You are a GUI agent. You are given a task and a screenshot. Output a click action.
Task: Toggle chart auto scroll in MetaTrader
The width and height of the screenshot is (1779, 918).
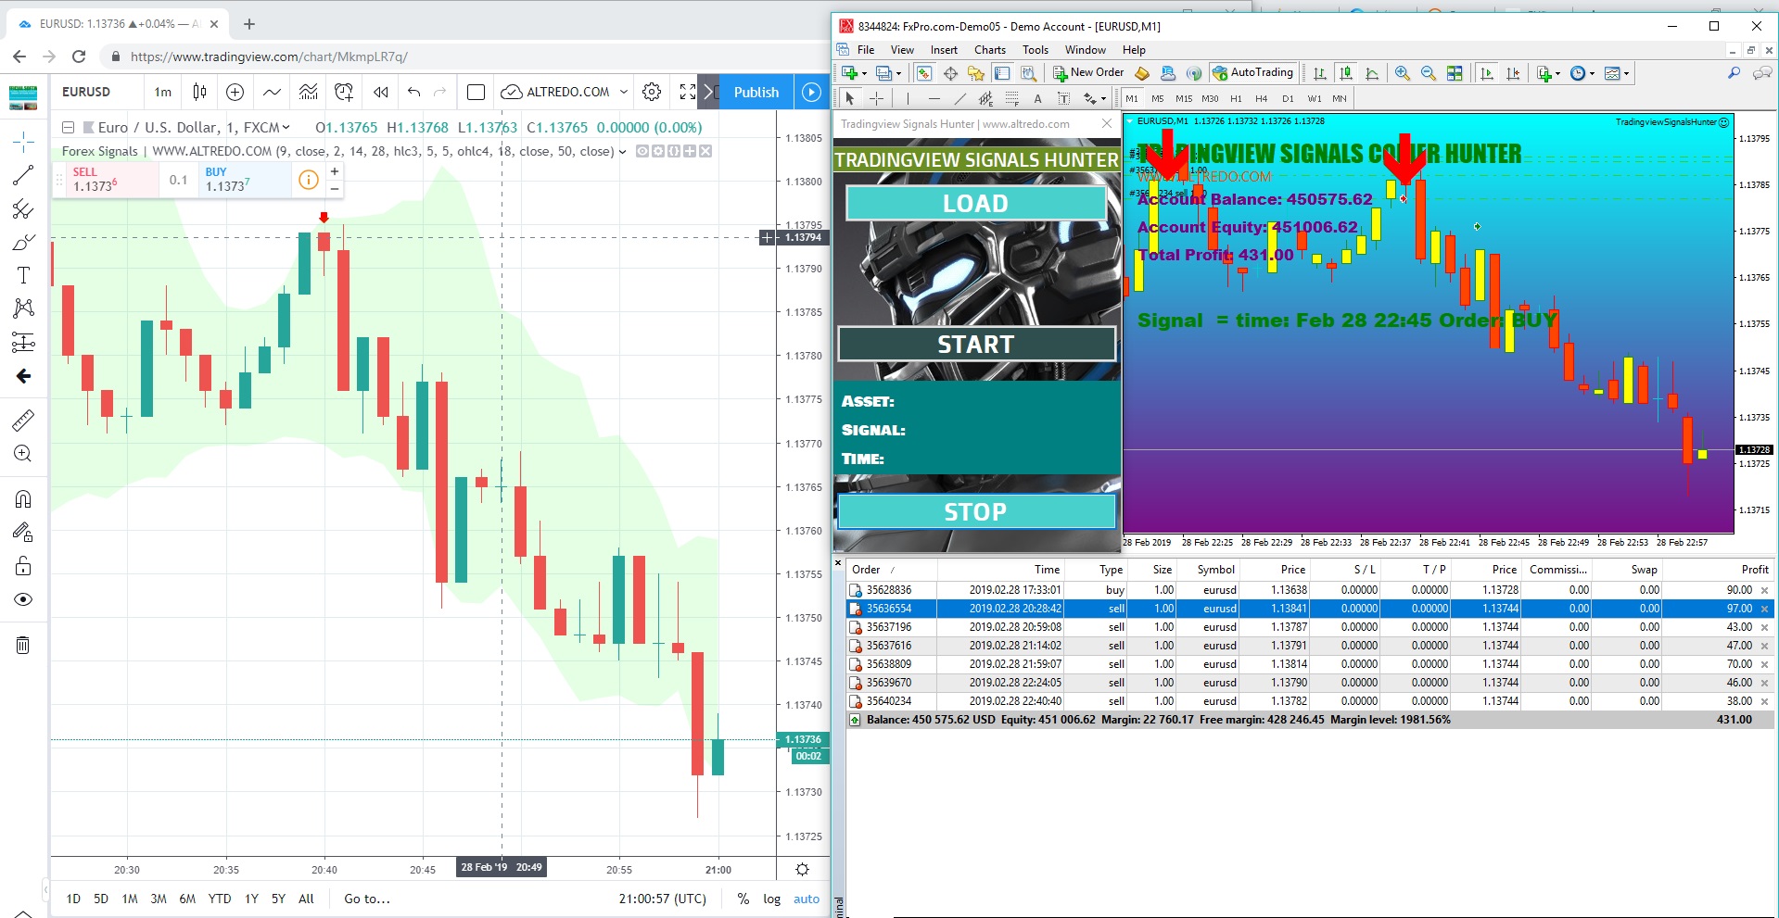[x=1487, y=73]
